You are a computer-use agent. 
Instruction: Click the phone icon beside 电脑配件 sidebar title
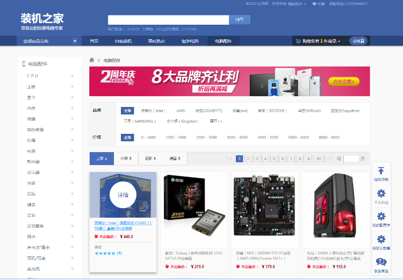coord(24,64)
